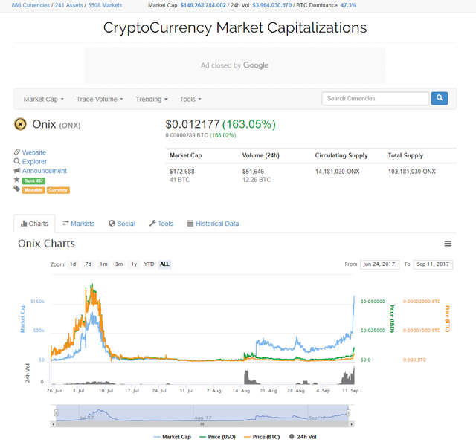The width and height of the screenshot is (476, 445).
Task: Click the arrows icon of Markets tab
Action: click(x=65, y=224)
